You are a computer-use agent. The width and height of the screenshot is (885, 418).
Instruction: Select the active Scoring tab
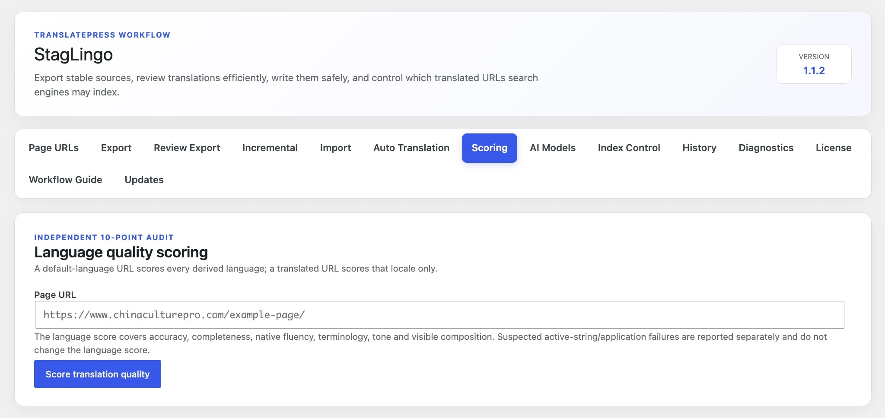pyautogui.click(x=490, y=148)
